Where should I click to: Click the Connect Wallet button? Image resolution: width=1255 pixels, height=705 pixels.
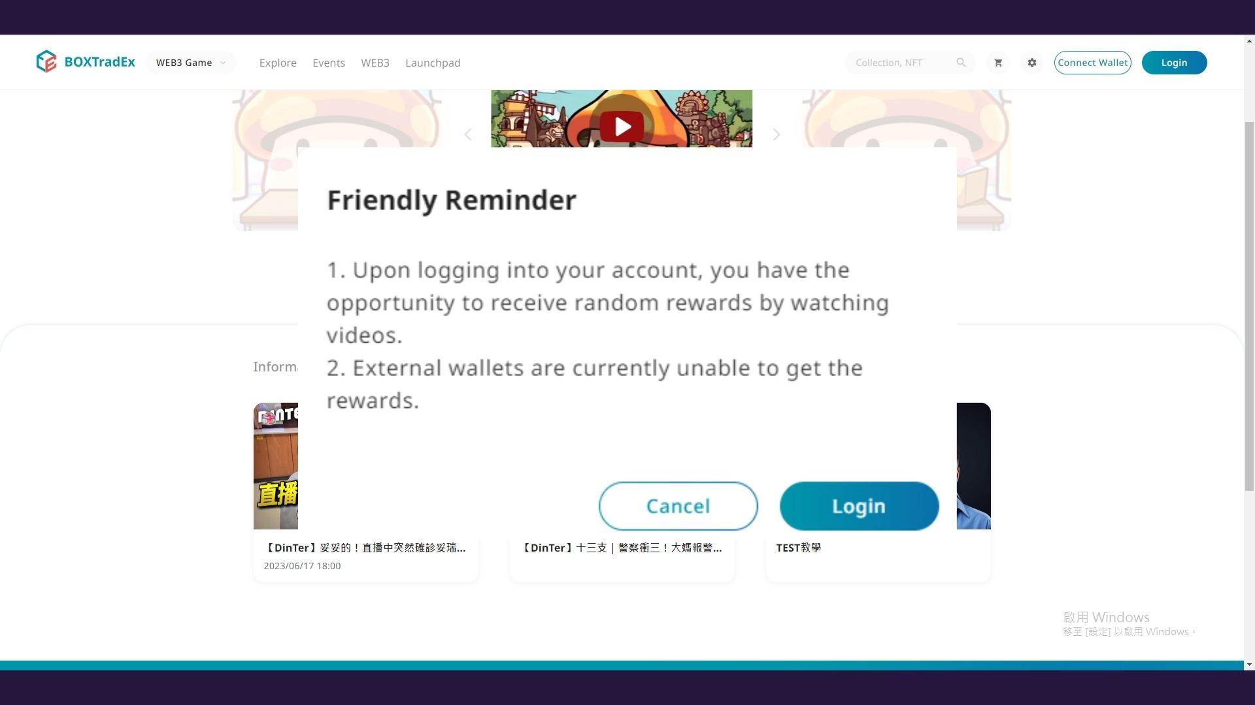pyautogui.click(x=1092, y=63)
